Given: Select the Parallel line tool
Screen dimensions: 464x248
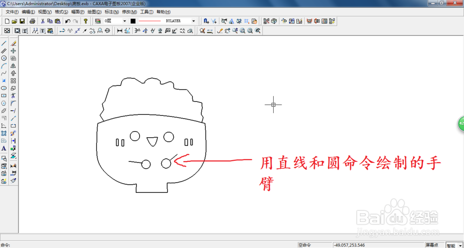Looking at the screenshot, I should click(x=4, y=51).
